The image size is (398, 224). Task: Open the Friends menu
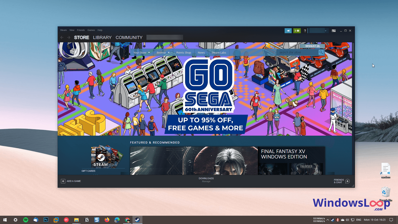pyautogui.click(x=81, y=30)
